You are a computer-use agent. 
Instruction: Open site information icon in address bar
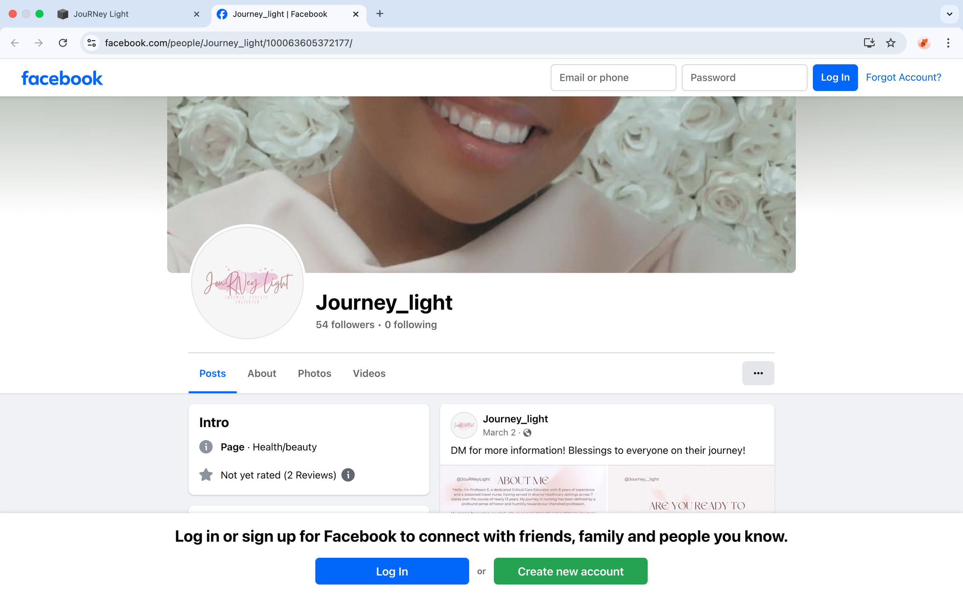click(92, 43)
